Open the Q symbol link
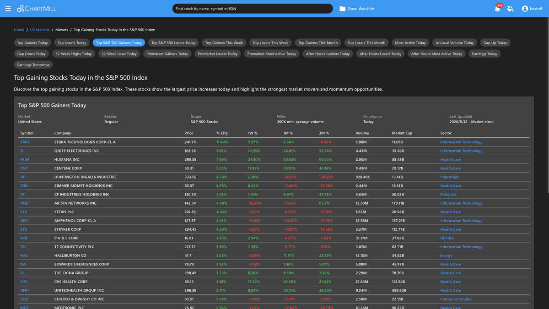The width and height of the screenshot is (549, 309). pos(22,151)
